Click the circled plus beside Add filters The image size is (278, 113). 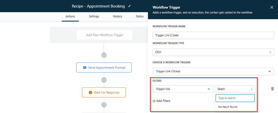coord(154,101)
